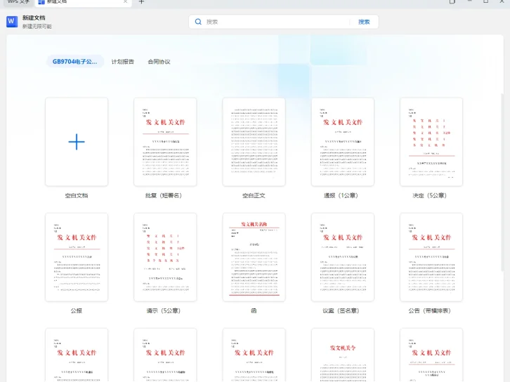Click the 决定（5公章）label text
Screen dimensions: 510x382
click(430, 195)
